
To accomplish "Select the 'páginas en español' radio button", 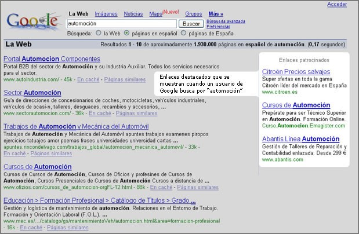I will point(126,33).
